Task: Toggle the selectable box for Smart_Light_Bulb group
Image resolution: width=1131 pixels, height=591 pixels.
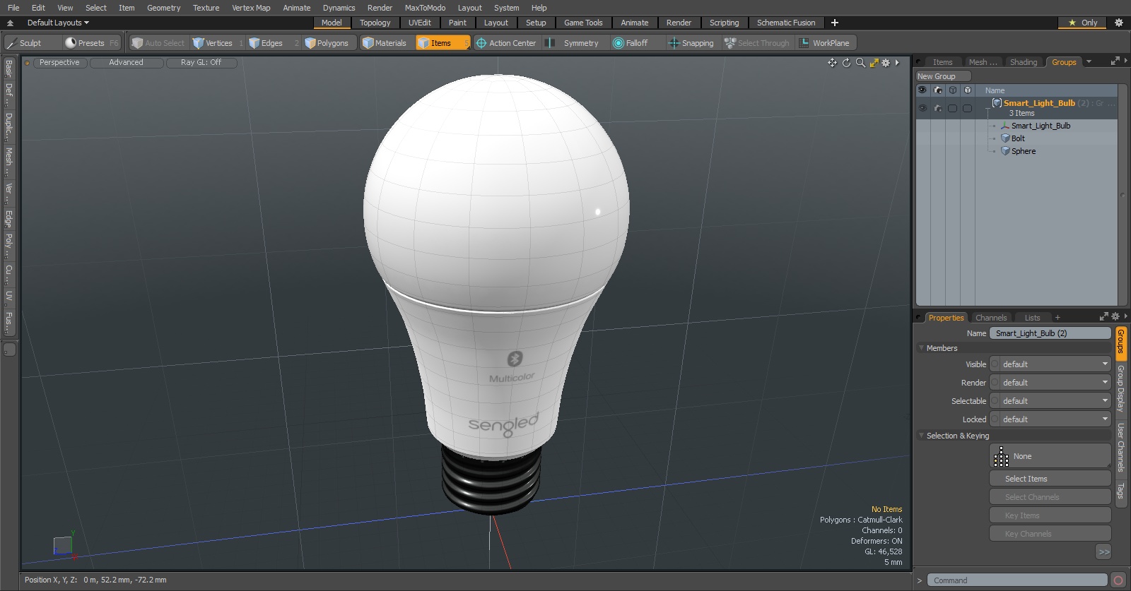Action: click(x=953, y=108)
